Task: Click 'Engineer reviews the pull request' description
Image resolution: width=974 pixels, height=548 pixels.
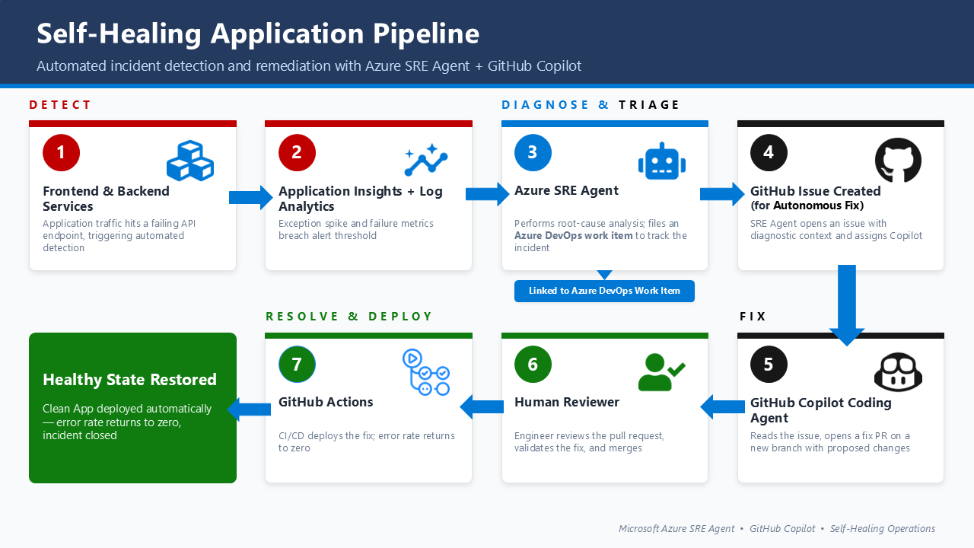Action: pyautogui.click(x=589, y=442)
